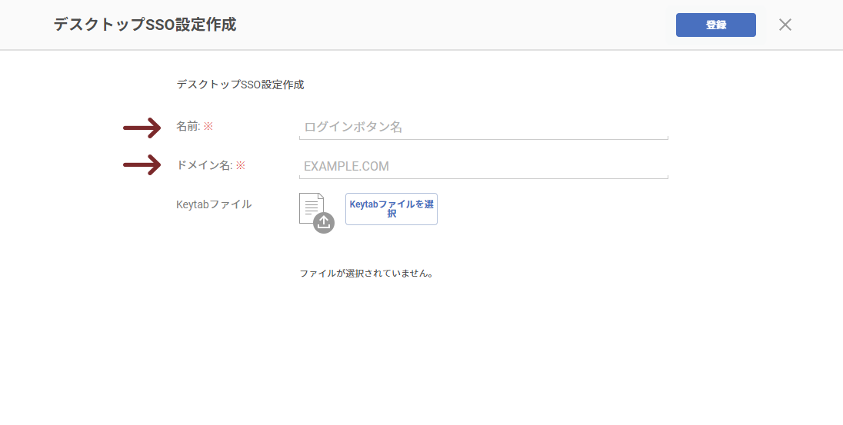Click the small デスクトップSSO設定作成 section subtitle
843x425 pixels.
(x=240, y=85)
